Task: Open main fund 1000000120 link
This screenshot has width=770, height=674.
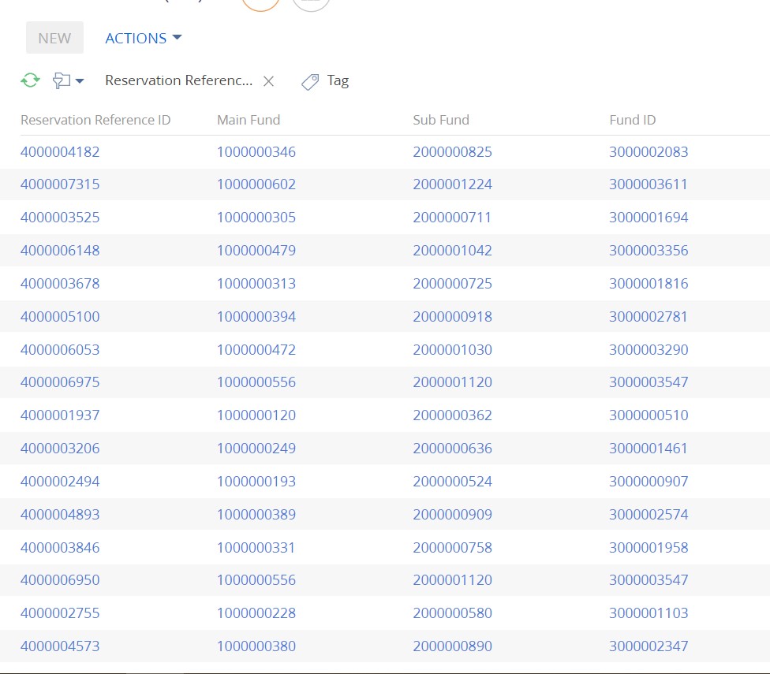Action: pyautogui.click(x=256, y=415)
